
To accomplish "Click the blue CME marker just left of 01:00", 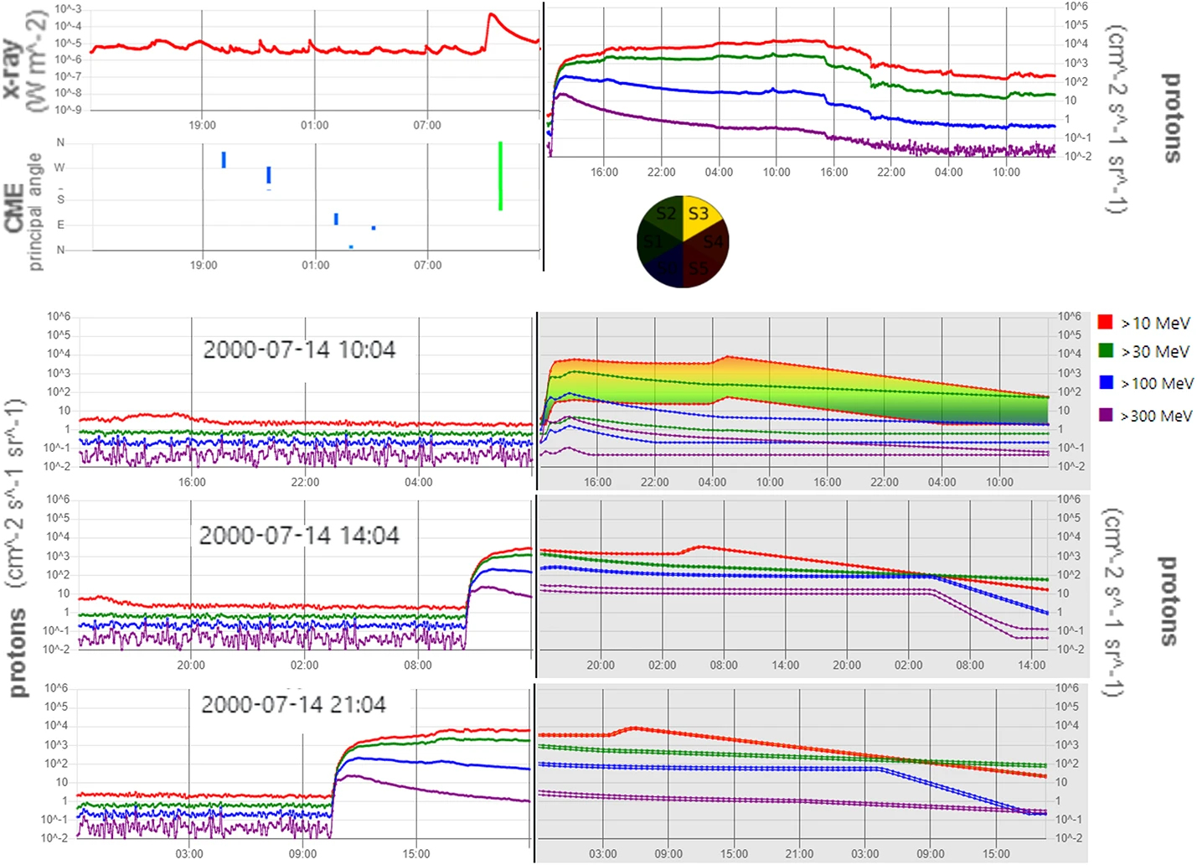I will tap(269, 174).
